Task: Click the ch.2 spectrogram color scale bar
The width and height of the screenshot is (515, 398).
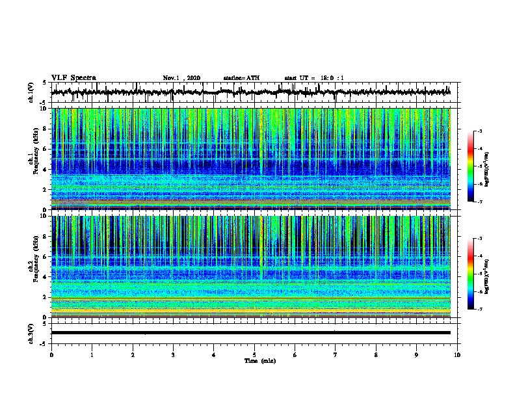Action: 470,274
